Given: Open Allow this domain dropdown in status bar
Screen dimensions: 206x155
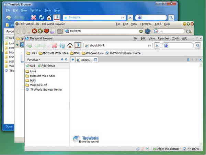Looking at the screenshot, I should coord(167,149).
